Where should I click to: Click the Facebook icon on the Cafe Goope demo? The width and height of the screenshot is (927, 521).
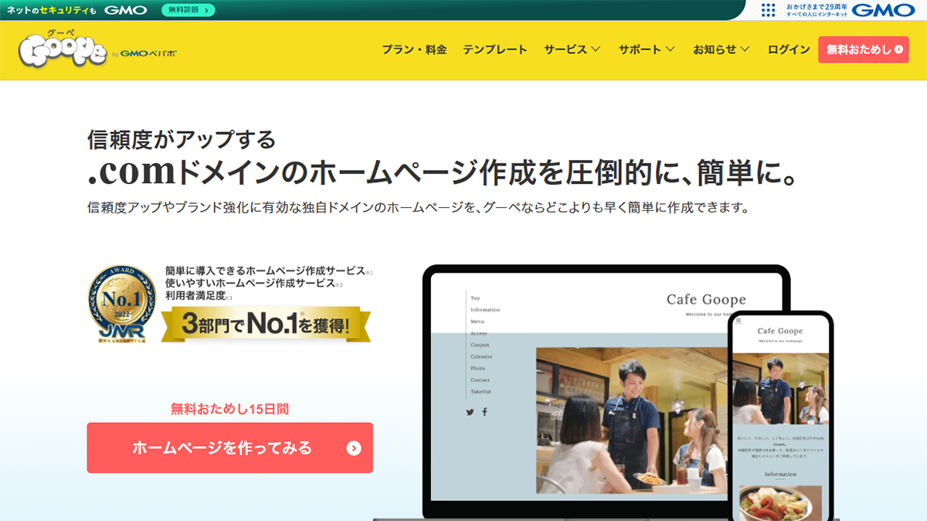pos(484,412)
